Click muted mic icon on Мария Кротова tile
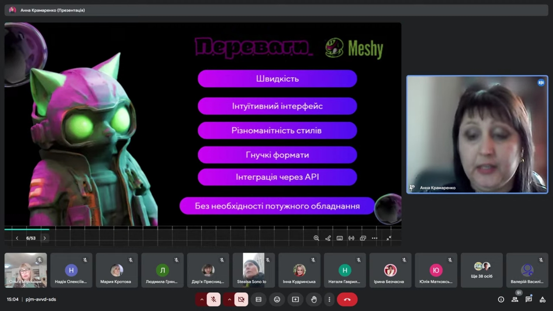 (x=131, y=260)
